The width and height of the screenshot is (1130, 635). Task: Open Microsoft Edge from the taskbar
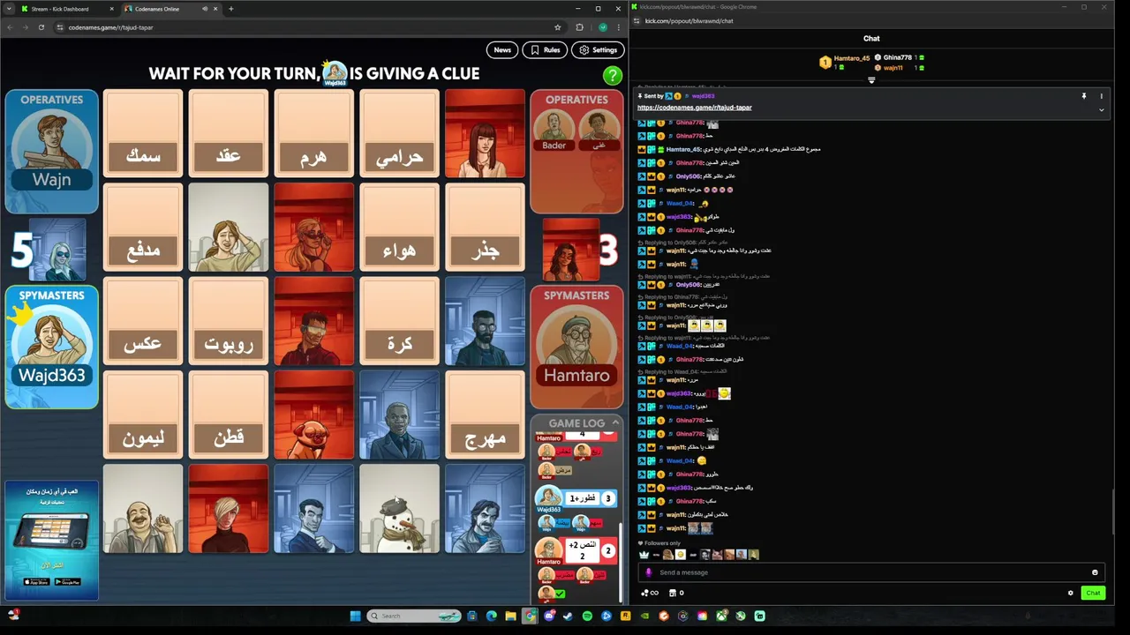click(491, 616)
